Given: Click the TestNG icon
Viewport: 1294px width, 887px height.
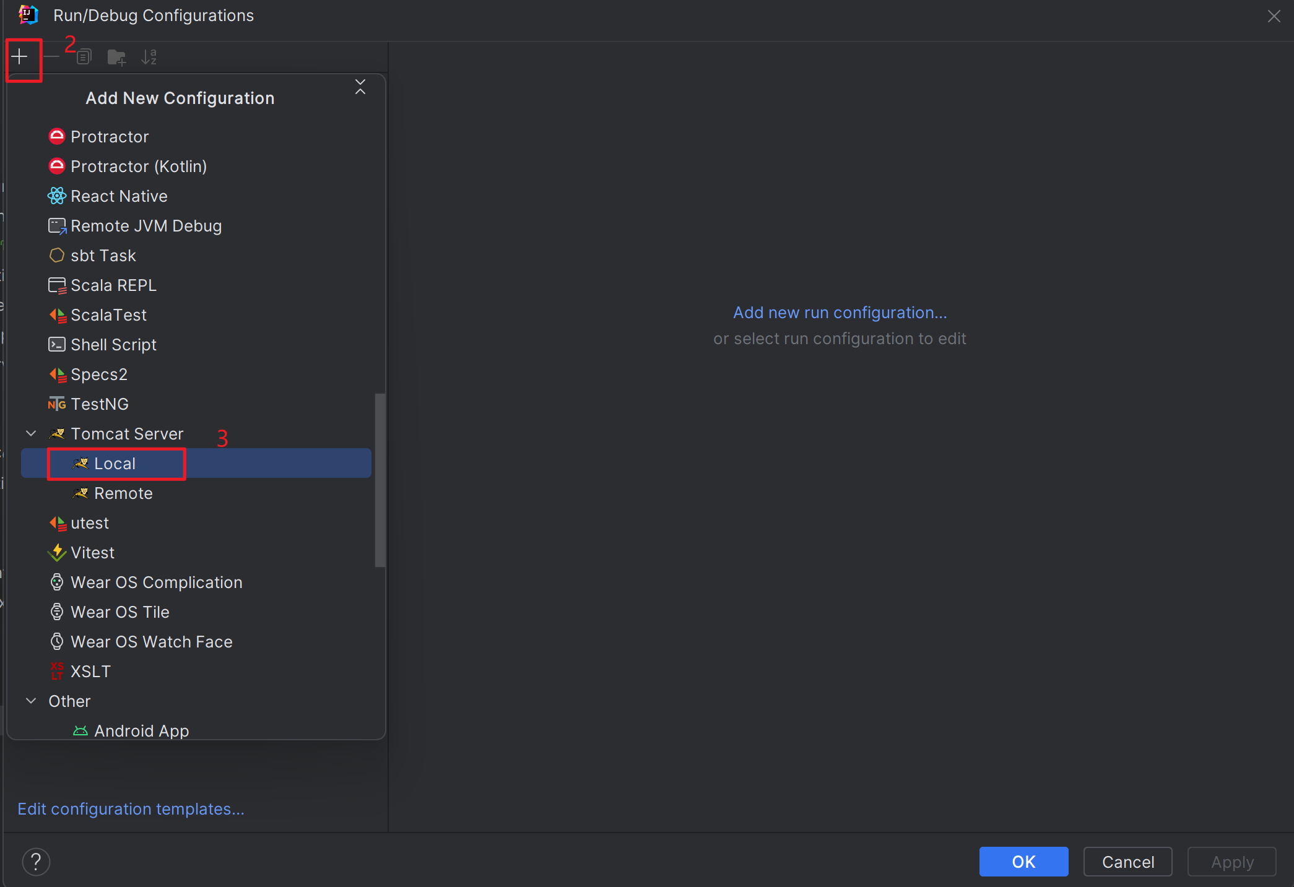Looking at the screenshot, I should 57,404.
